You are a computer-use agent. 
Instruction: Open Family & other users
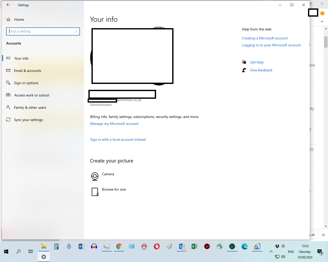click(x=43, y=107)
